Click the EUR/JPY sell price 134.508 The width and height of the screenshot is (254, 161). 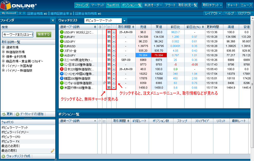coord(143,37)
